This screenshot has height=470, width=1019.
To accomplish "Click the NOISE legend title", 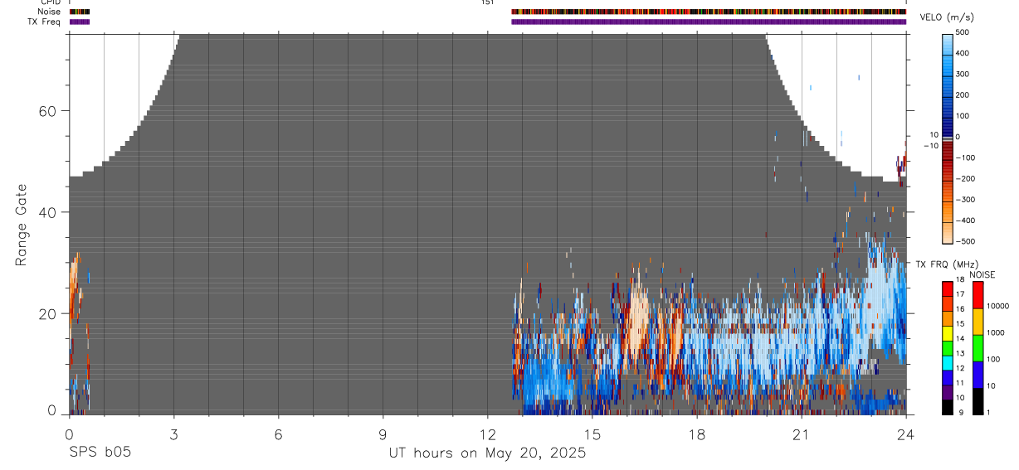I will coord(982,274).
